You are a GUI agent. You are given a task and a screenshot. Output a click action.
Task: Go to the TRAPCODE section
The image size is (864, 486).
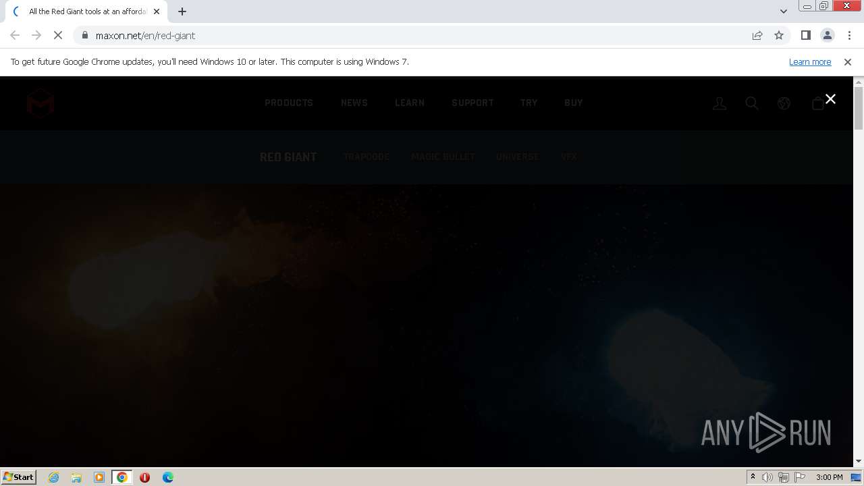pos(367,157)
